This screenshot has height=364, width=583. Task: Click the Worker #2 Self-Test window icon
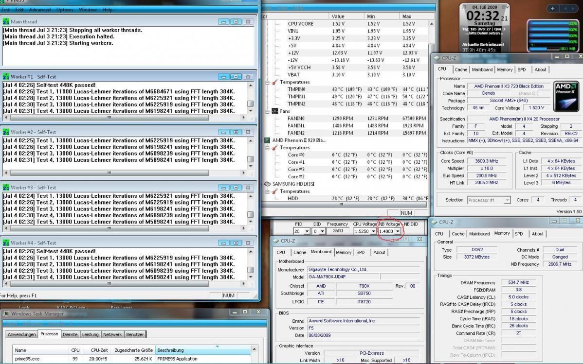tap(6, 132)
